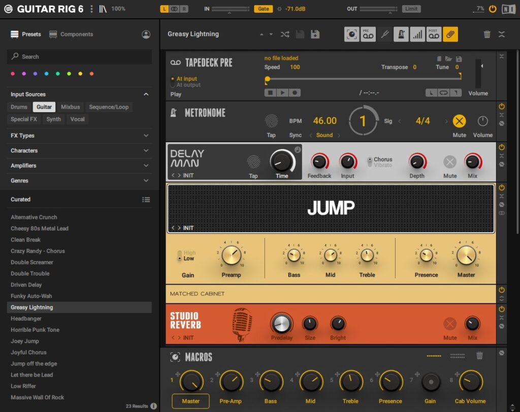This screenshot has height=412, width=520.
Task: Filter by Drums input source
Action: (19, 107)
